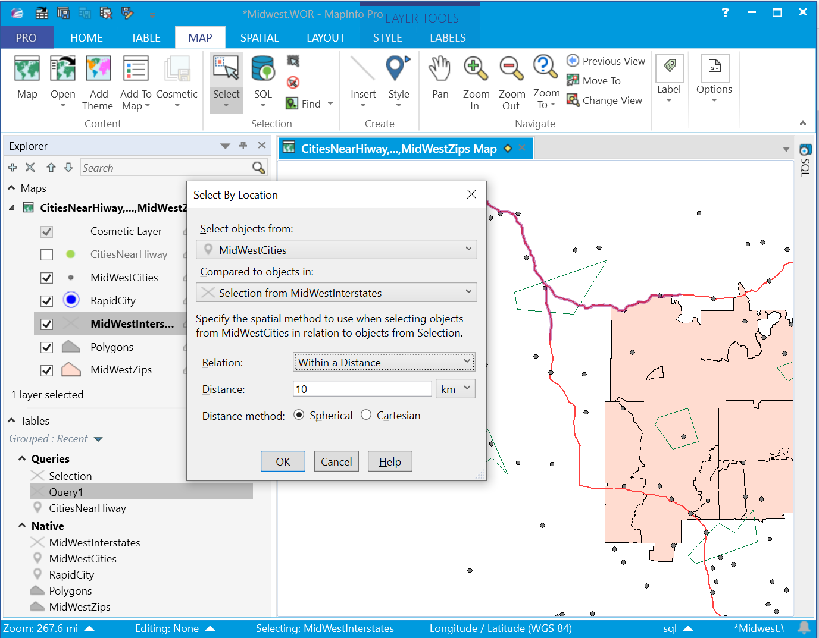
Task: Collapse the Queries group
Action: click(22, 458)
